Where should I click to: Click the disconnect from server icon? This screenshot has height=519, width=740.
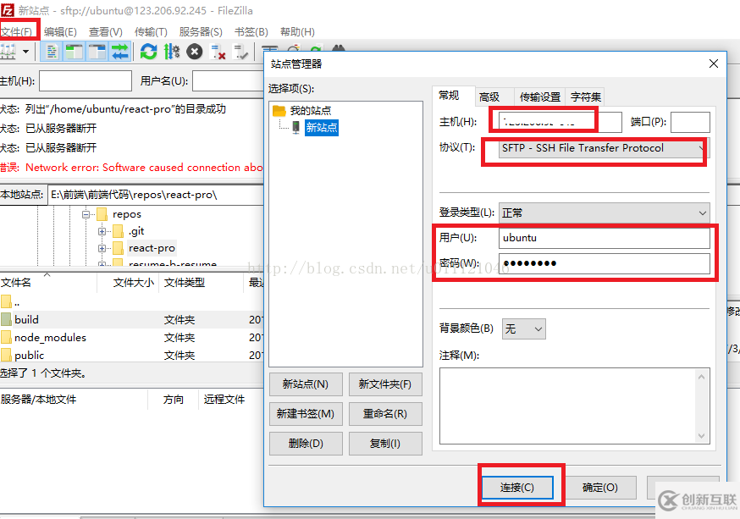click(x=218, y=52)
